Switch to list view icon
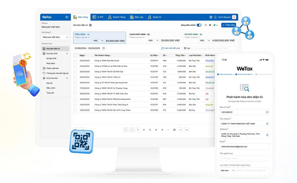Viewport: 297px width, 183px height. pyautogui.click(x=205, y=25)
